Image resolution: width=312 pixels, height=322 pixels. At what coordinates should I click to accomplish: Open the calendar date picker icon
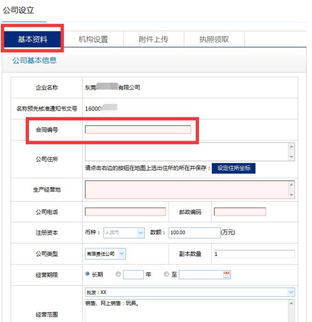[227, 275]
